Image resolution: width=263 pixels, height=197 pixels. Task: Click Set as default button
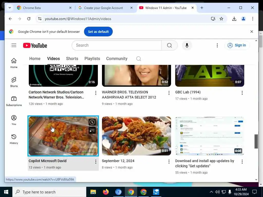tap(98, 32)
